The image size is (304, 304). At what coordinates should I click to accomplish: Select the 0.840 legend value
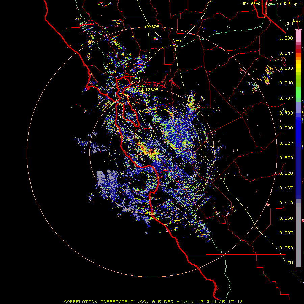click(x=286, y=83)
